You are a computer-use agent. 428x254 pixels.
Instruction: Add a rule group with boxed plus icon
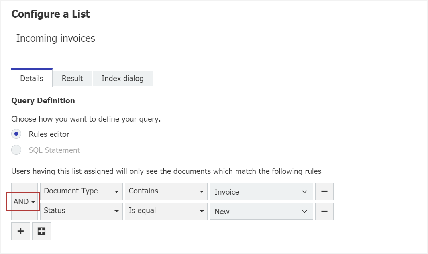click(x=41, y=231)
